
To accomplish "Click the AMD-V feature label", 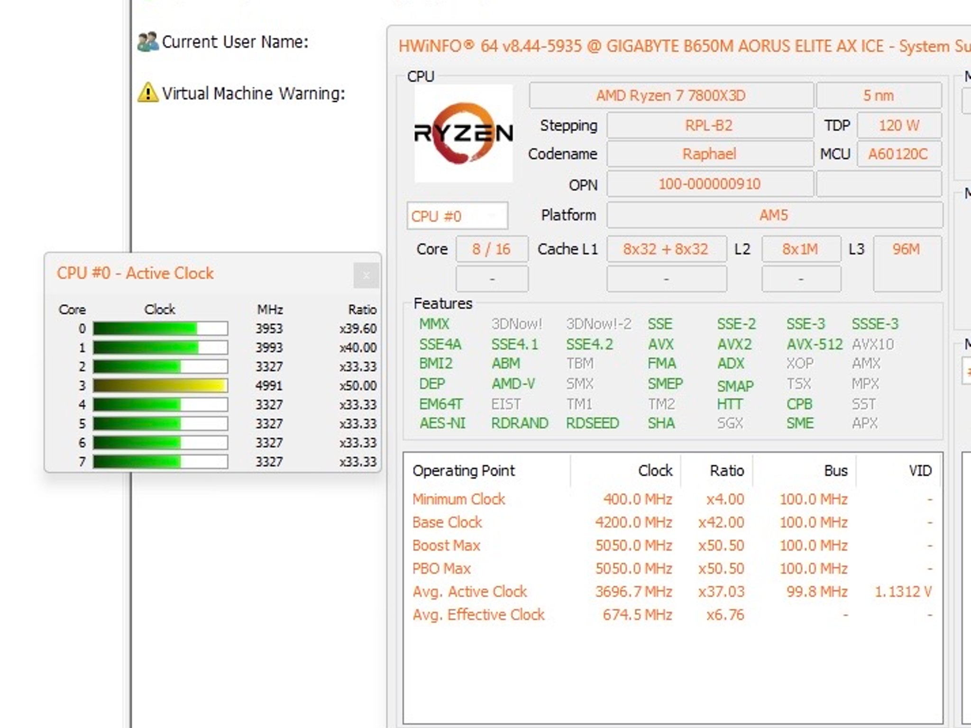I will click(513, 384).
